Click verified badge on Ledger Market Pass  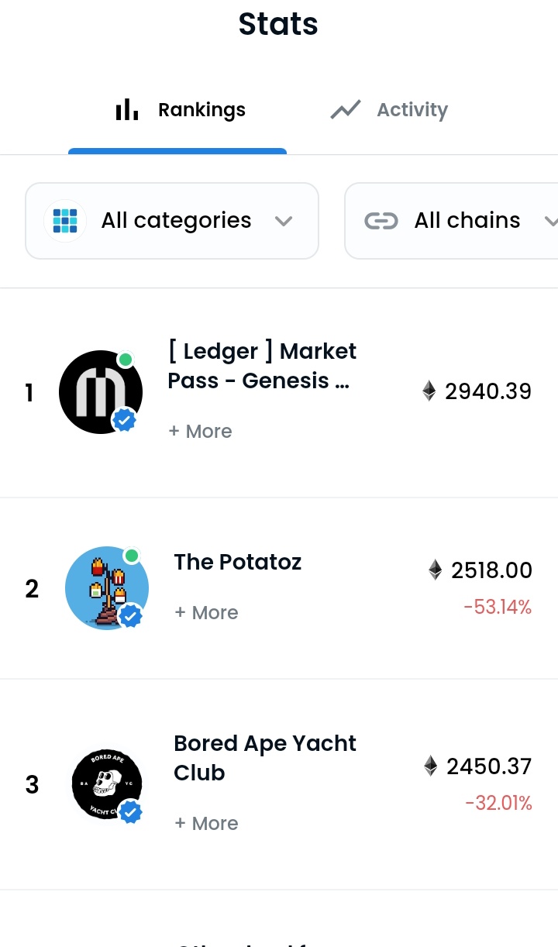pos(125,420)
